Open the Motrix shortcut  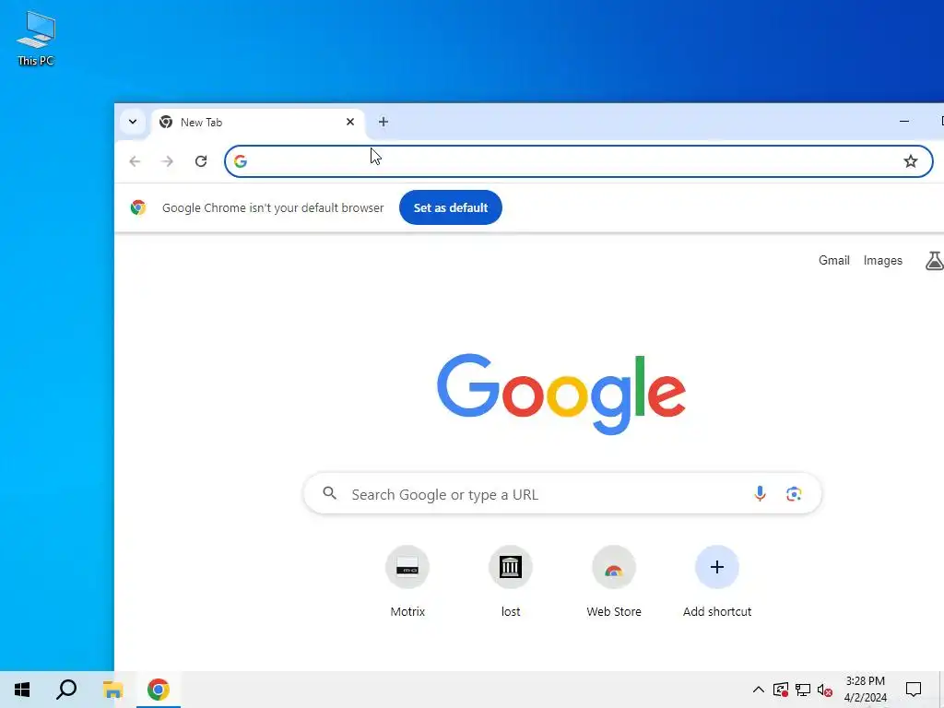point(407,582)
